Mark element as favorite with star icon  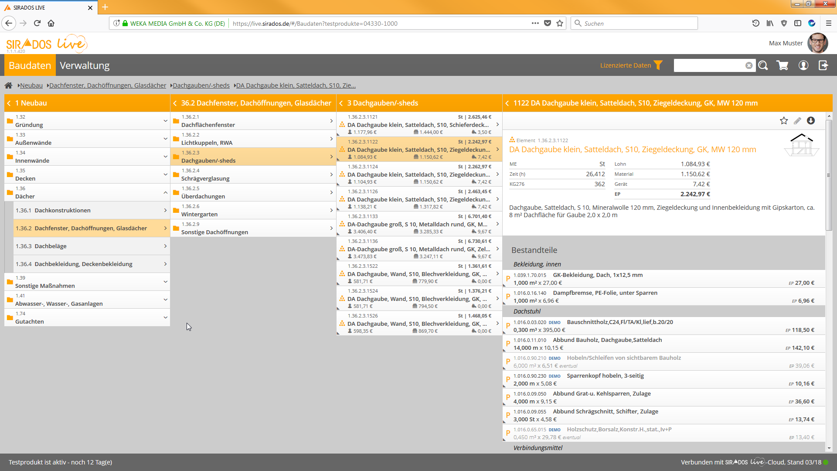[784, 121]
